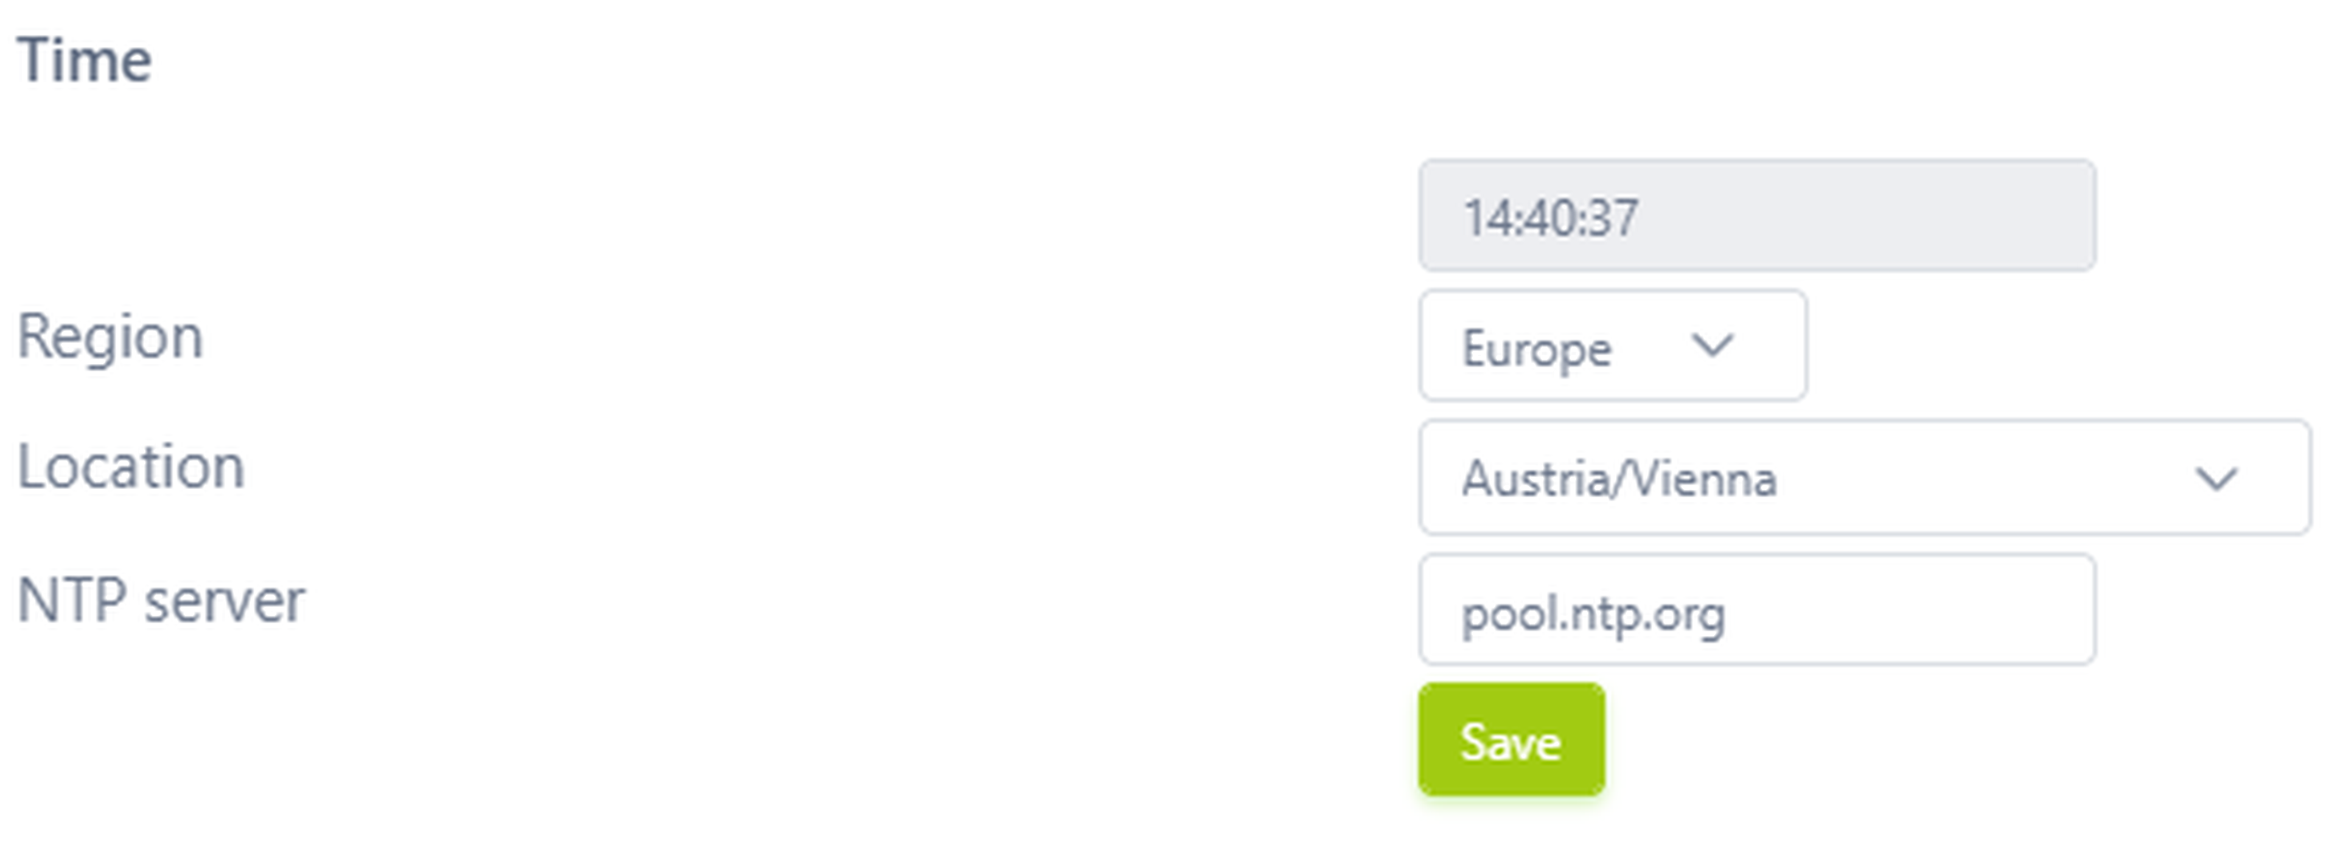Screen dimensions: 2337x853
Task: Click the Austria/Vienna text in Location
Action: (1618, 479)
